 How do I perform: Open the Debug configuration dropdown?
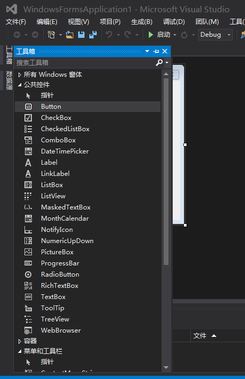point(215,35)
